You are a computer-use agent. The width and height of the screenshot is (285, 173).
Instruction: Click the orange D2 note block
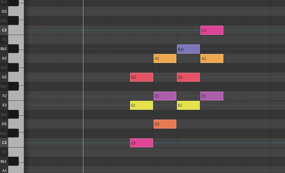point(165,124)
